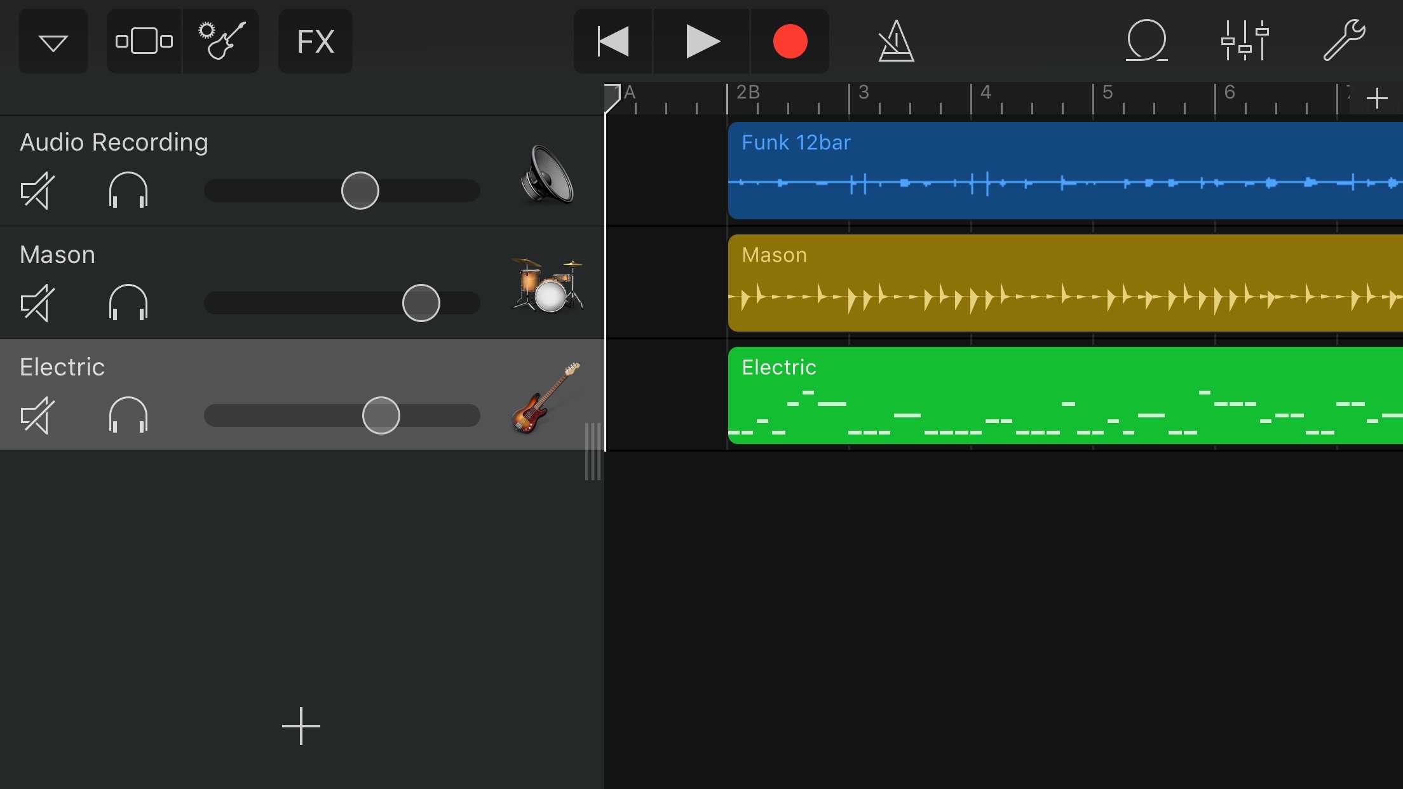
Task: Open the My Songs dropdown triangle
Action: (53, 42)
